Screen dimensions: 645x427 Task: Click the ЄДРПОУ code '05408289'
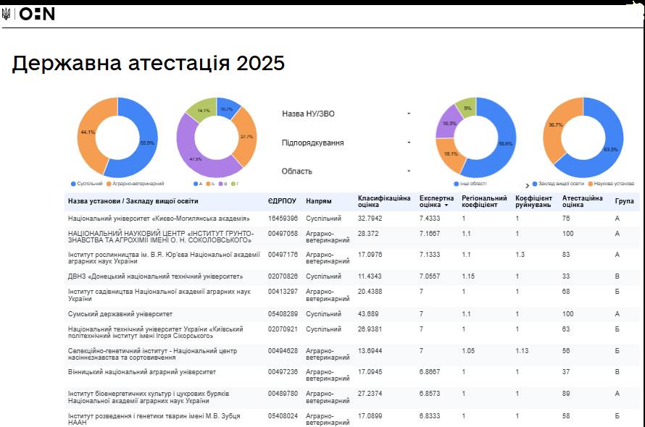click(283, 314)
